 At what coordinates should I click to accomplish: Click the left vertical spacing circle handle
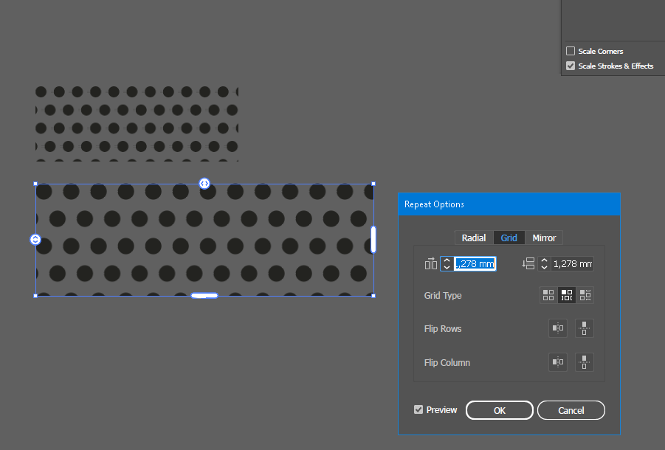coord(35,240)
